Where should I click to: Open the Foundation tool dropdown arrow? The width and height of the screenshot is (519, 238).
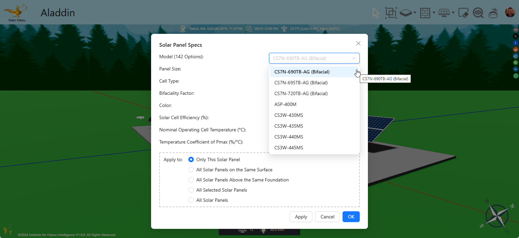point(415,13)
